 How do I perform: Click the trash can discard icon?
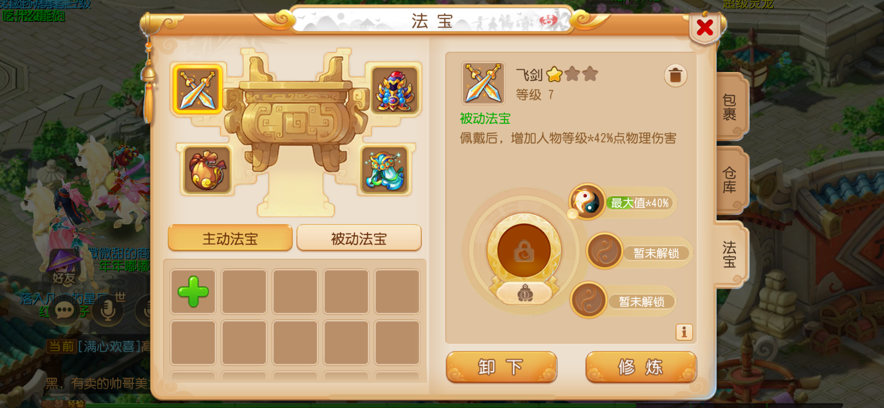click(676, 75)
